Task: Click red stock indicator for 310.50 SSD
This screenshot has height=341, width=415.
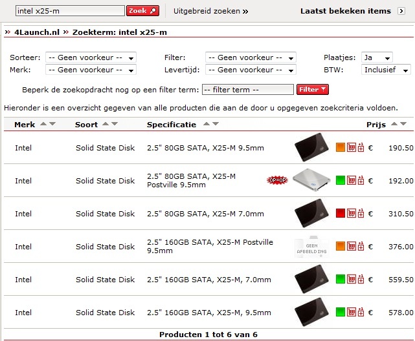Action: [341, 213]
